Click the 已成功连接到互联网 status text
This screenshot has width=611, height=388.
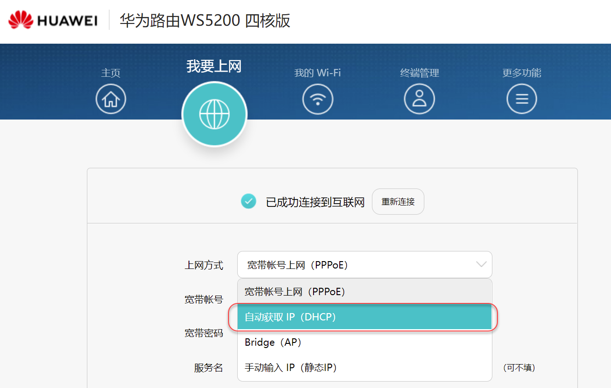[x=315, y=202]
